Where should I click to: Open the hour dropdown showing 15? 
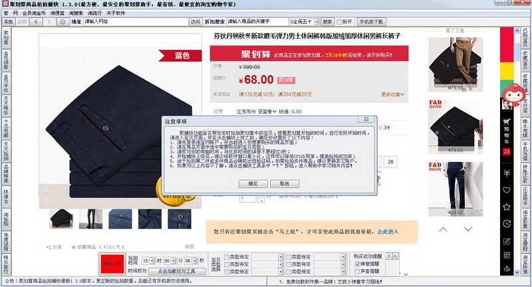152,260
